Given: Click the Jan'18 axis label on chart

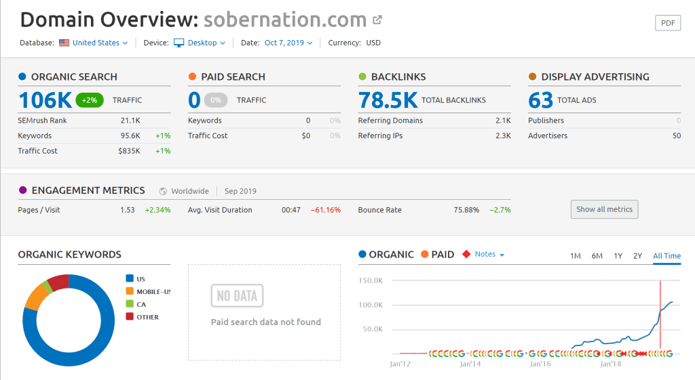Looking at the screenshot, I should click(610, 364).
